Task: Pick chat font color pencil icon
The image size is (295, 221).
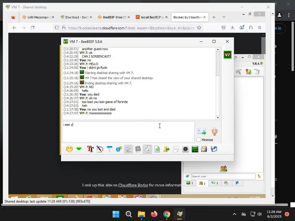Action: 100,149
